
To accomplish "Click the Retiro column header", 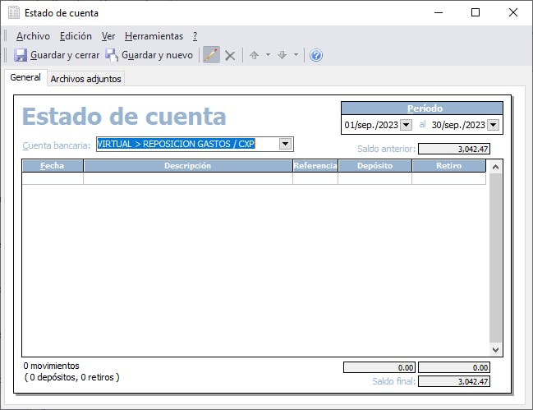I will pyautogui.click(x=448, y=166).
